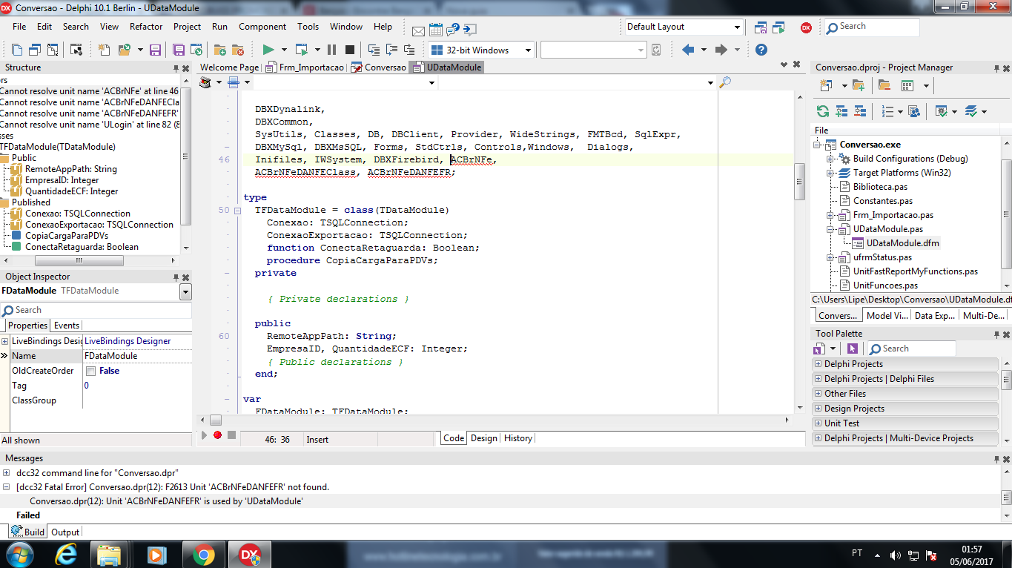This screenshot has width=1012, height=568.
Task: Click the Set Debug Desktop icon
Action: tap(778, 27)
